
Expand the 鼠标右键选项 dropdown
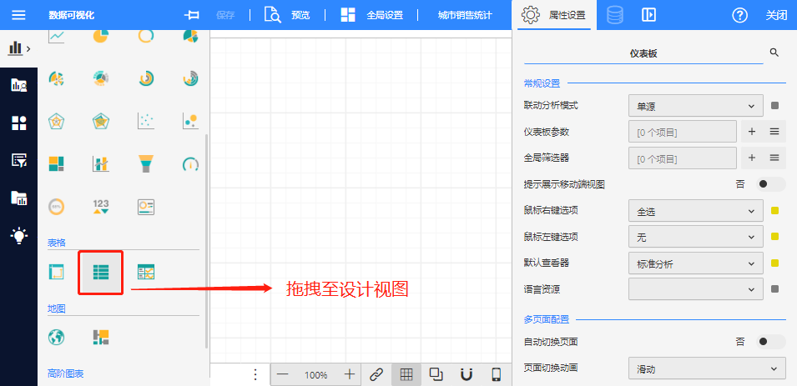695,211
